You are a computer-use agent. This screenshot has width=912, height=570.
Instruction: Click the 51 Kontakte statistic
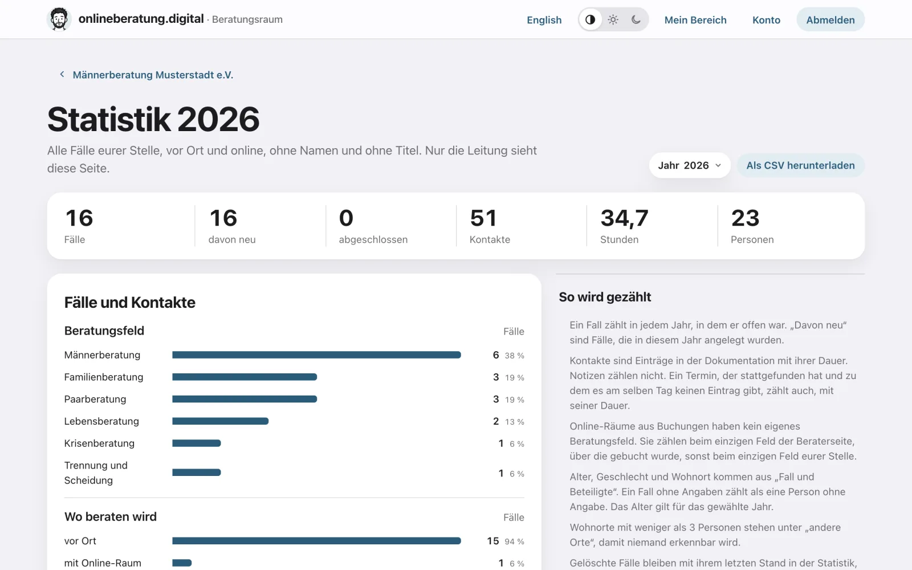(x=490, y=226)
